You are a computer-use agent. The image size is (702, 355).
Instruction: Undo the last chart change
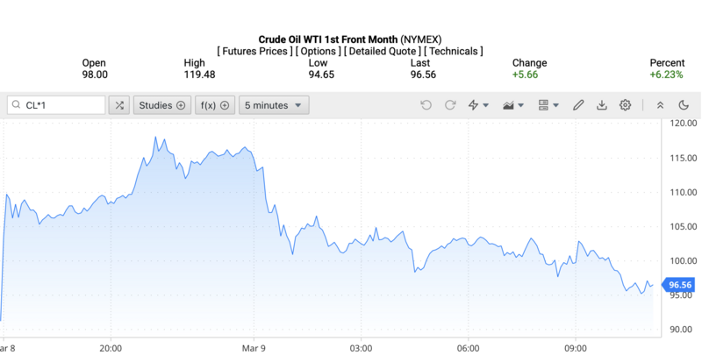[426, 105]
